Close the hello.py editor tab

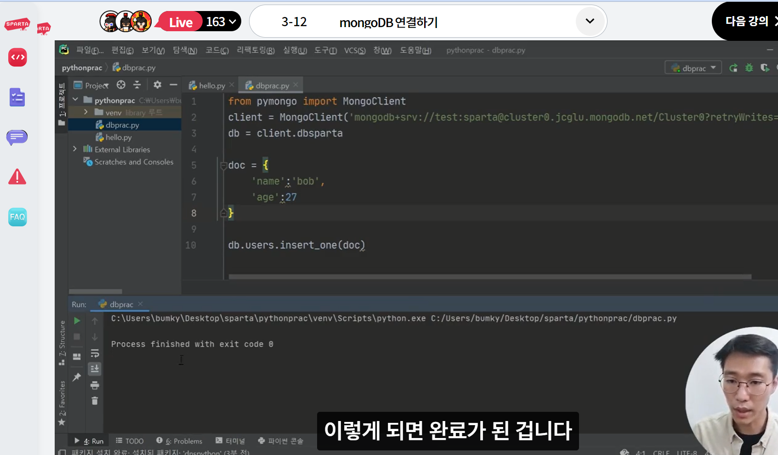coord(232,85)
